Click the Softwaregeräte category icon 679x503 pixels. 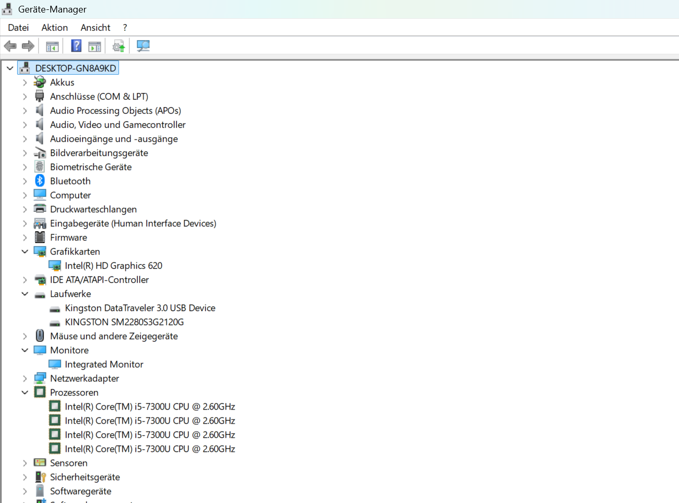[40, 490]
